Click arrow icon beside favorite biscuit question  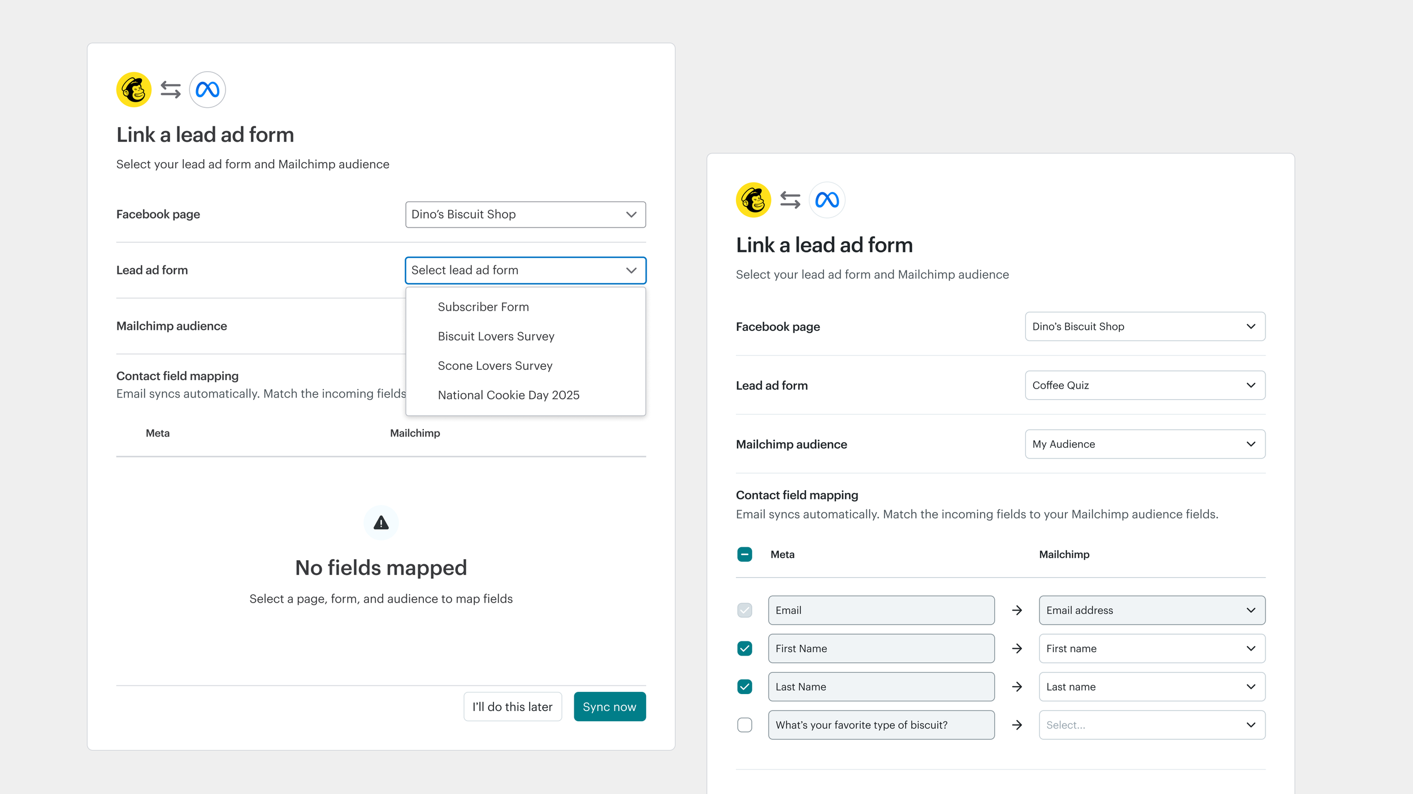tap(1017, 725)
